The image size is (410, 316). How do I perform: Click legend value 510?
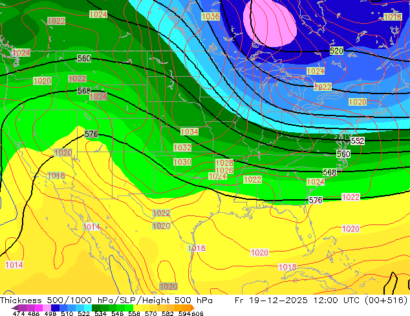tap(67, 313)
